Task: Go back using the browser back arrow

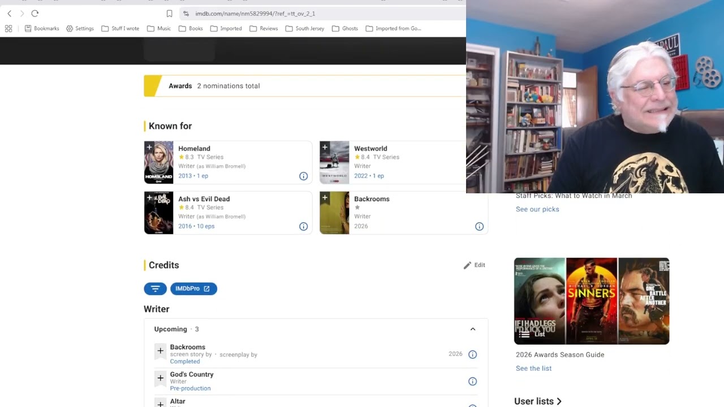Action: coord(9,14)
